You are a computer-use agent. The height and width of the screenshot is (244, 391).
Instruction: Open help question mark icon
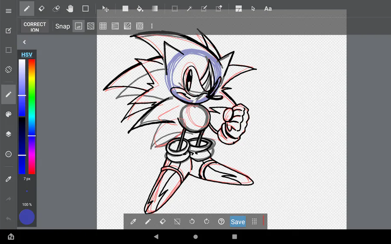[x=221, y=221]
